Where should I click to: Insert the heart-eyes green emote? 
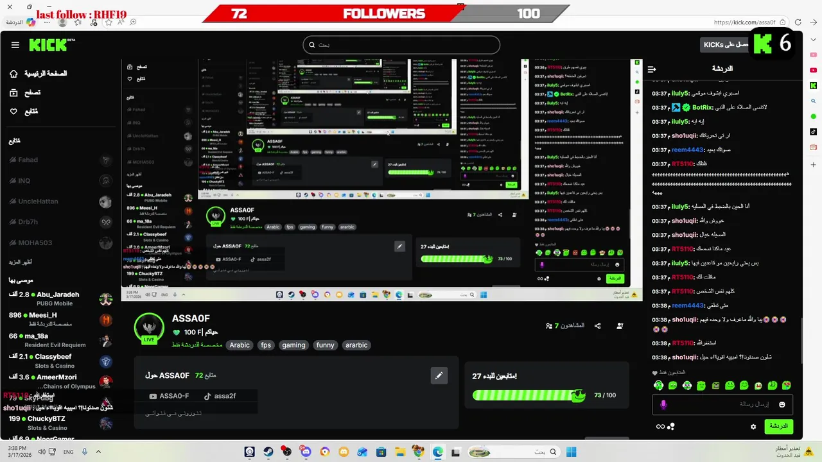click(787, 386)
